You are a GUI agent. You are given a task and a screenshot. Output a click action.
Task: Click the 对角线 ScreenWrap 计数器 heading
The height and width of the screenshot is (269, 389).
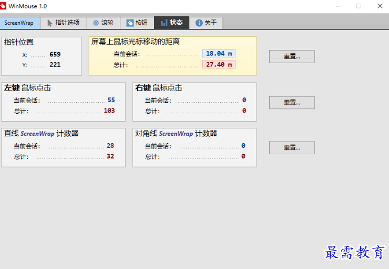176,133
